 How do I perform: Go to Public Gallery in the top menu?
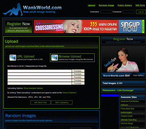[125, 5]
